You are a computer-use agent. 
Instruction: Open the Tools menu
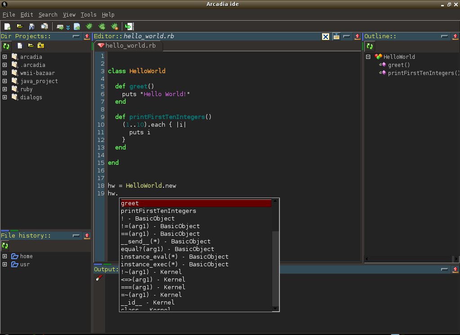click(88, 15)
